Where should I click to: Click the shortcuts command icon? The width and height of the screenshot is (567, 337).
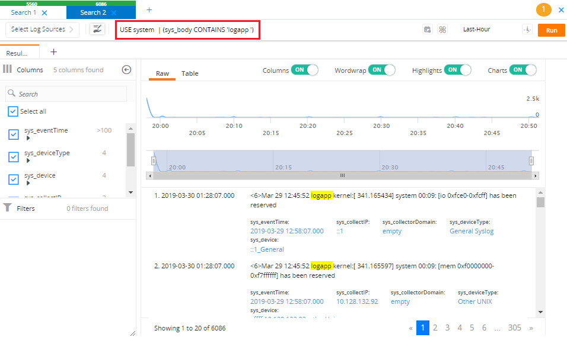click(442, 30)
